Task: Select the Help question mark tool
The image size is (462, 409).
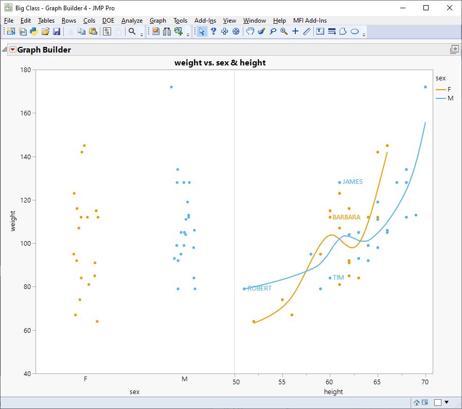Action: pos(214,31)
